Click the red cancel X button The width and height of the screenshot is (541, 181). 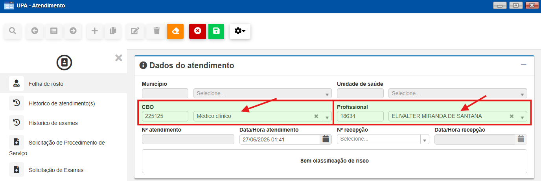tap(197, 31)
